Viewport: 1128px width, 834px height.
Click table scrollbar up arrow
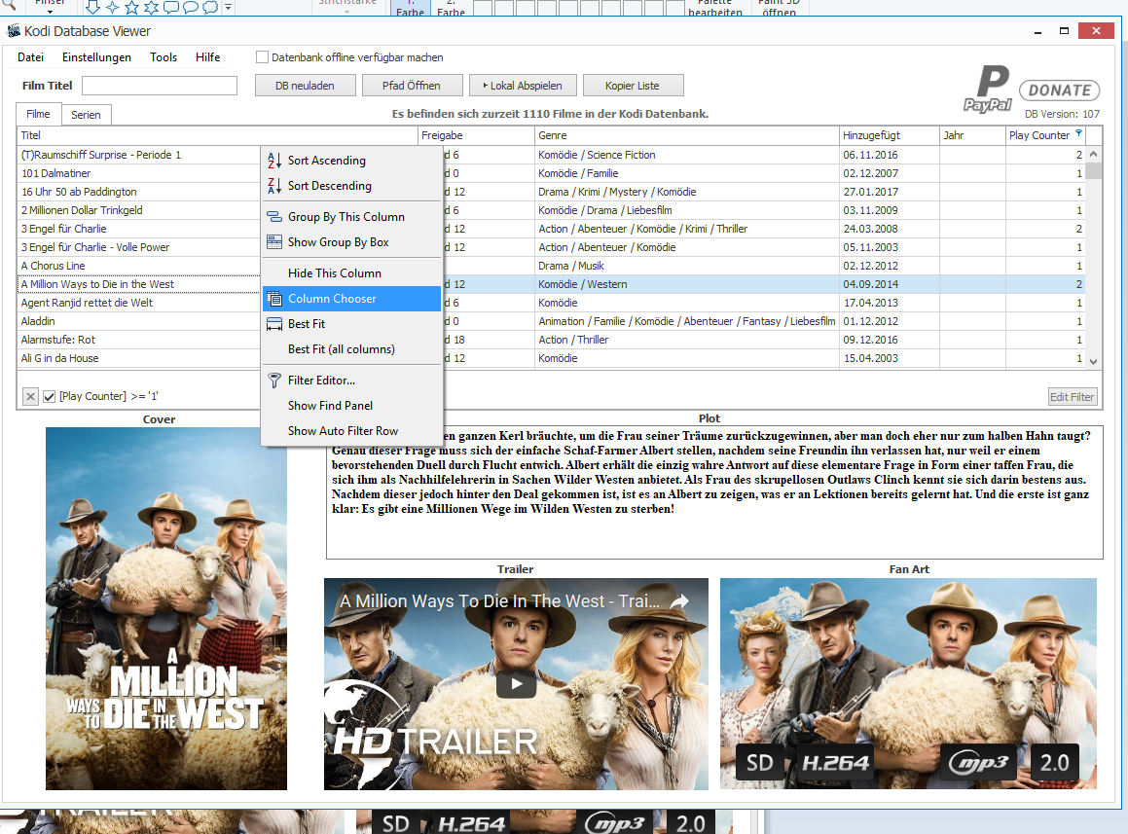[x=1094, y=154]
